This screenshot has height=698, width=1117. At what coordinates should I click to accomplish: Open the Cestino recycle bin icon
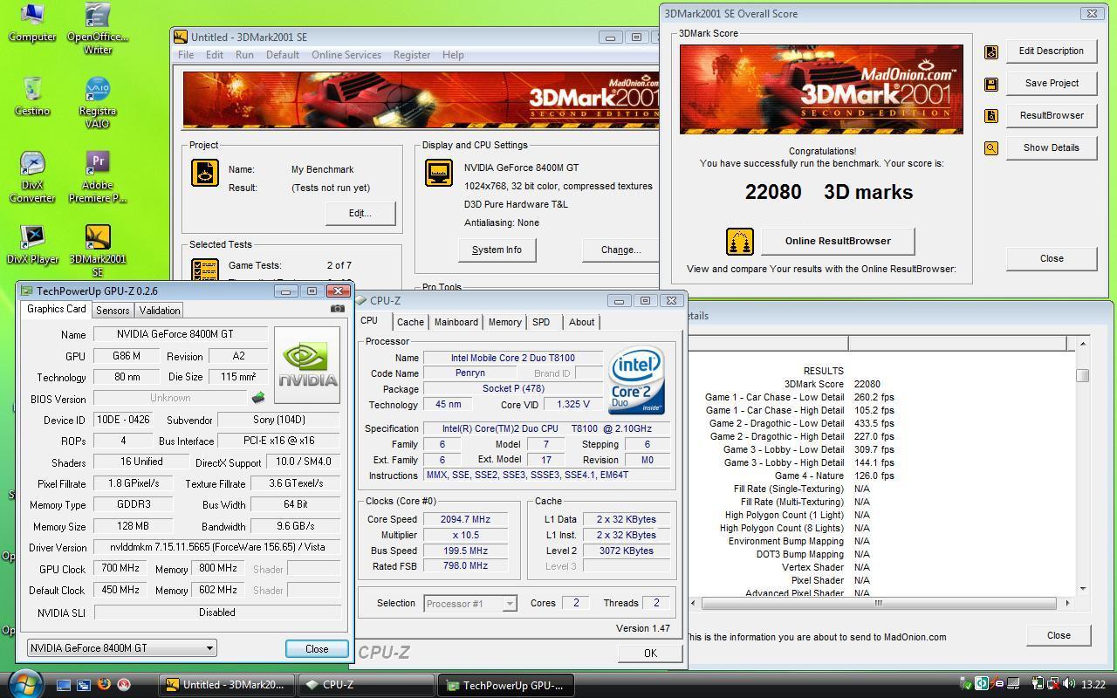32,96
